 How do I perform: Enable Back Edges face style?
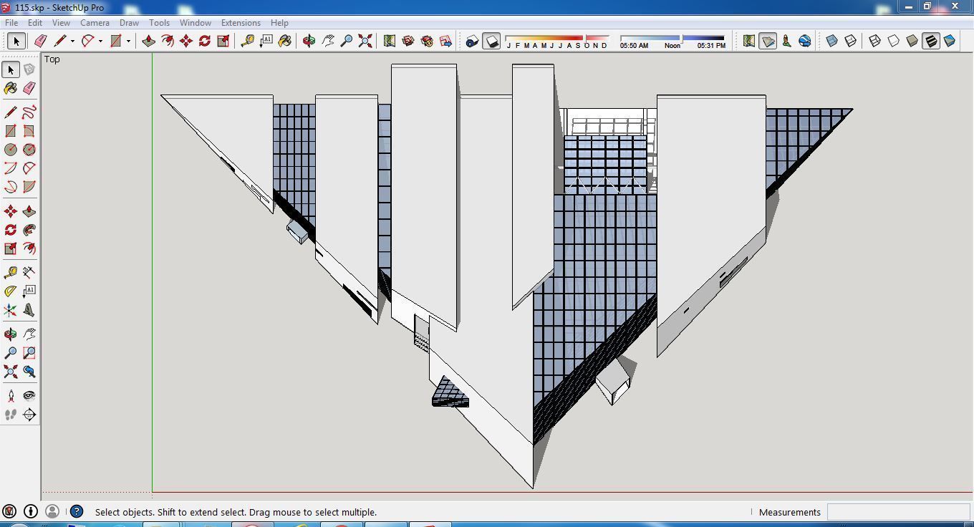(x=850, y=42)
